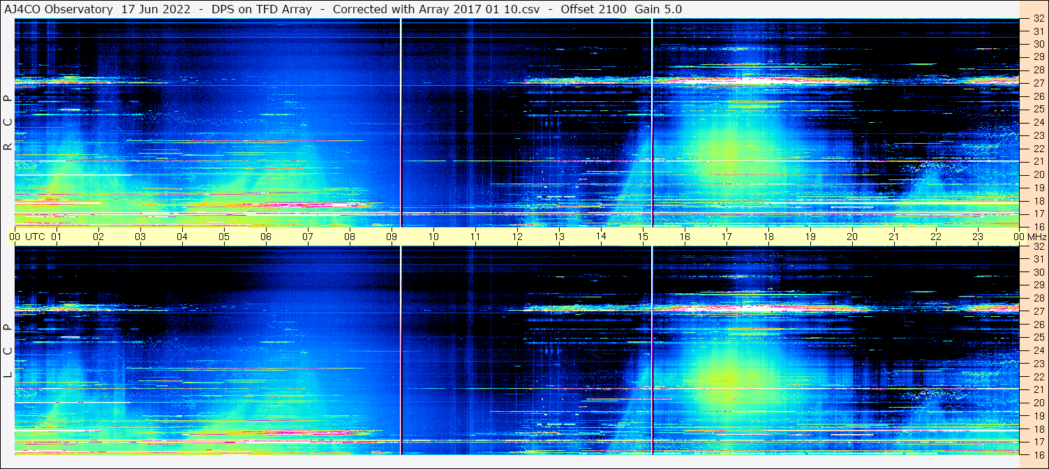The image size is (1049, 469).
Task: Click the 28 MHz label of LCP panel
Action: (1039, 298)
